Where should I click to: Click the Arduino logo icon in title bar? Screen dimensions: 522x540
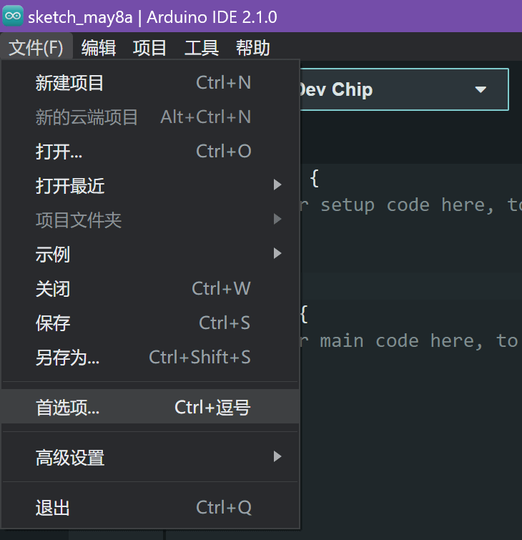pos(14,16)
